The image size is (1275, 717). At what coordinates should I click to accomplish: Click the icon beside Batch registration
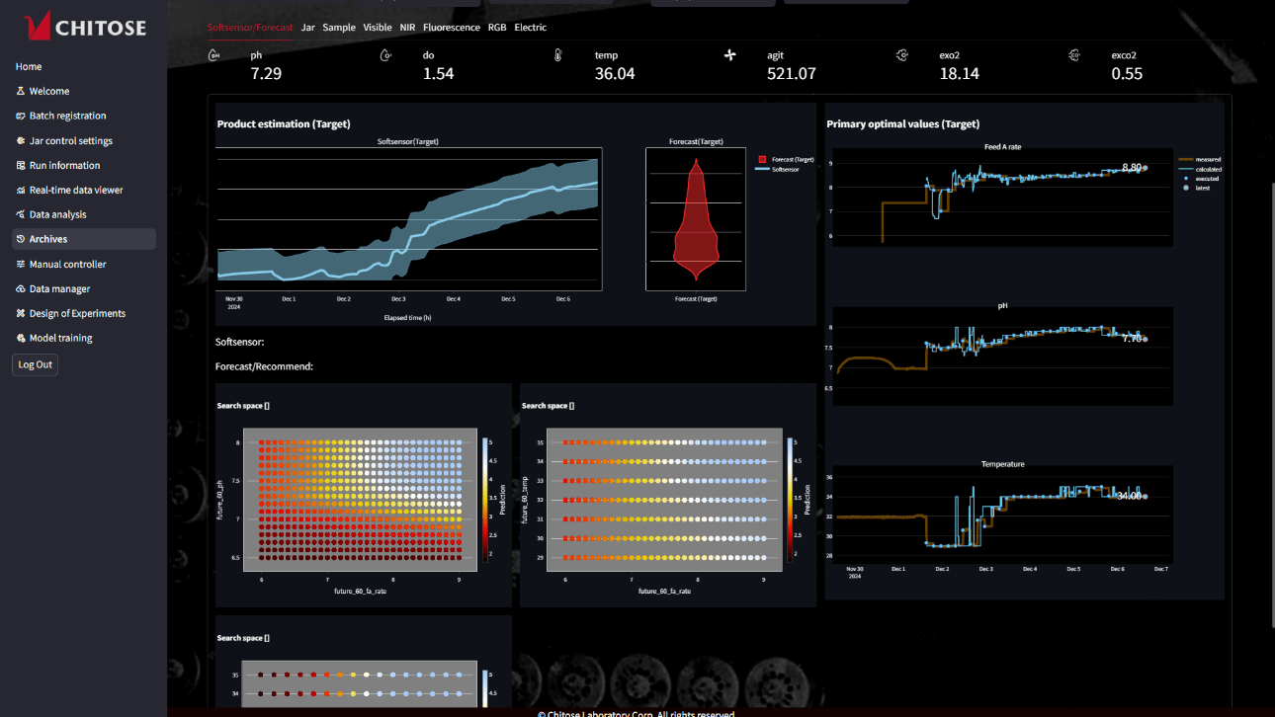pos(21,116)
